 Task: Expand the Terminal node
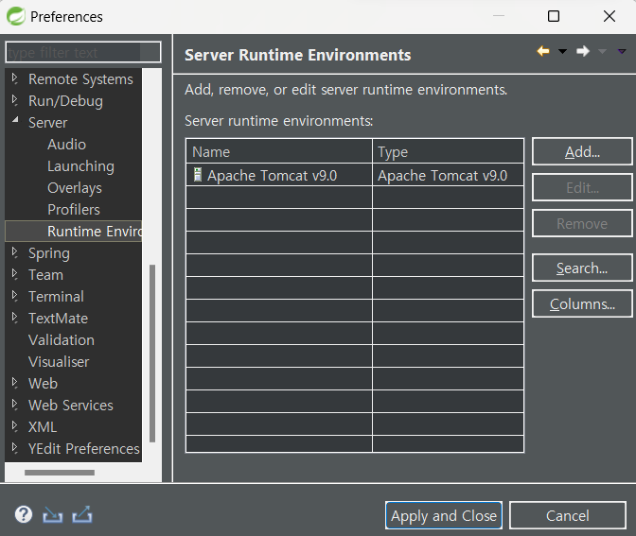point(14,296)
